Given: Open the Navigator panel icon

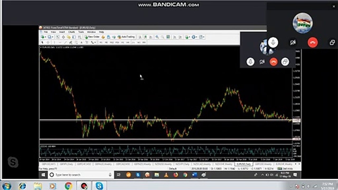Looking at the screenshot, I should 69,37.
